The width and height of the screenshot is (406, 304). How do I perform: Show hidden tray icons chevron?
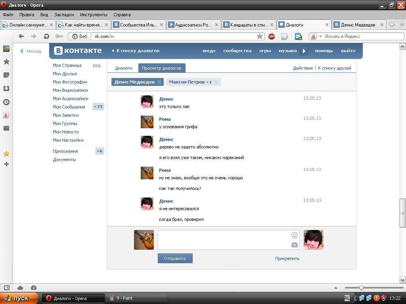[355, 298]
